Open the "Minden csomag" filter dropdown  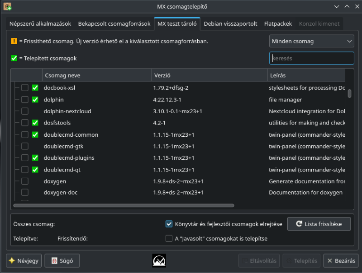(x=311, y=41)
